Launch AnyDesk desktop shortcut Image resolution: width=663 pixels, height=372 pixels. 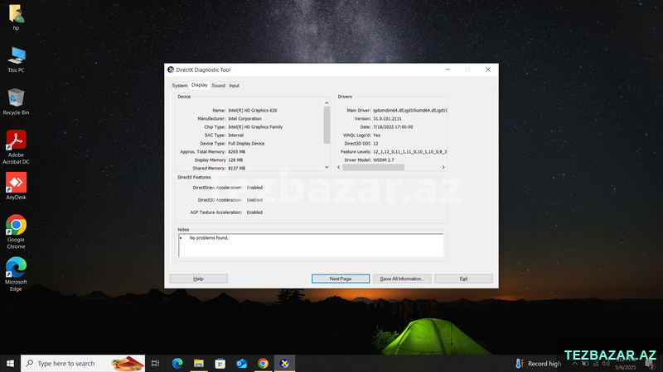point(16,186)
